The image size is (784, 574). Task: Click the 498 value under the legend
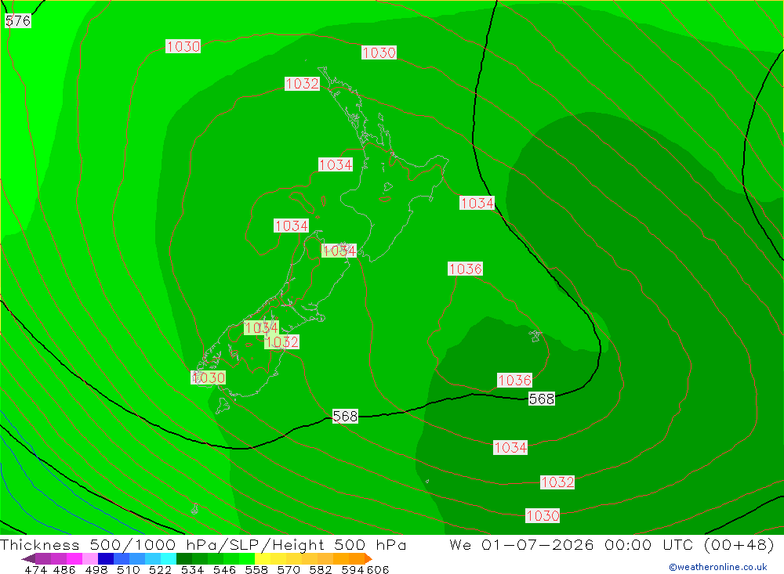[x=96, y=569]
